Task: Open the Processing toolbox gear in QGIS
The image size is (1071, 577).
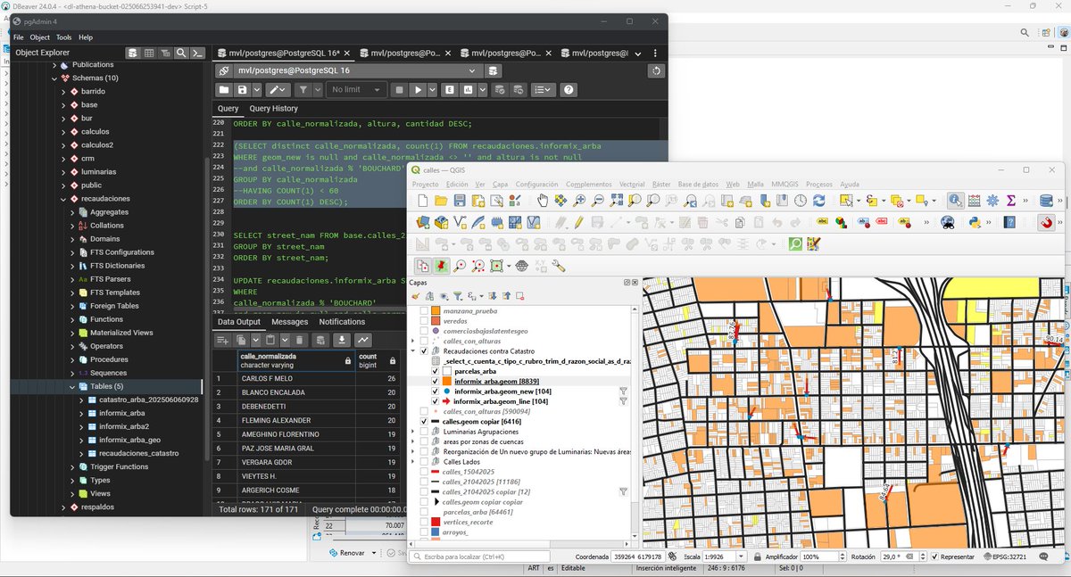Action: [992, 201]
